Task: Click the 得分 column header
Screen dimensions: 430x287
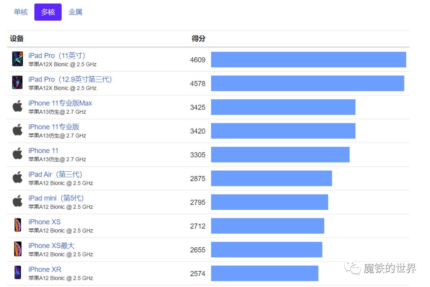Action: pos(198,39)
